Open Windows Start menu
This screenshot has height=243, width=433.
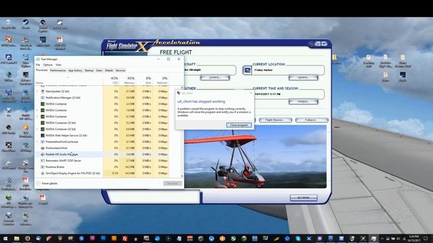pos(5,238)
